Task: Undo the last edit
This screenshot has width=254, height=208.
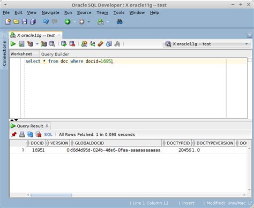Action: click(46, 22)
